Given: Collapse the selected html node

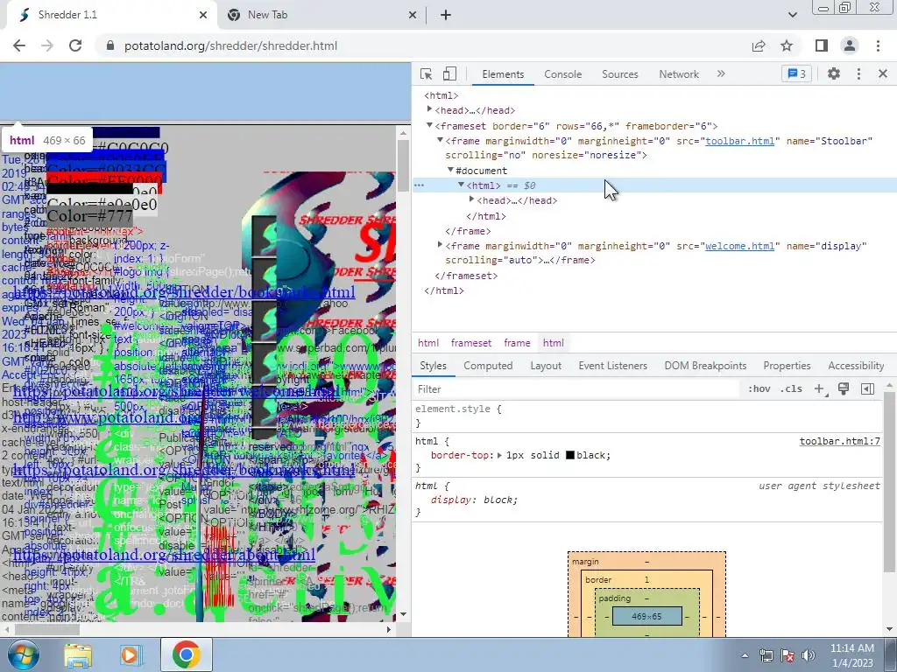Looking at the screenshot, I should click(x=461, y=185).
